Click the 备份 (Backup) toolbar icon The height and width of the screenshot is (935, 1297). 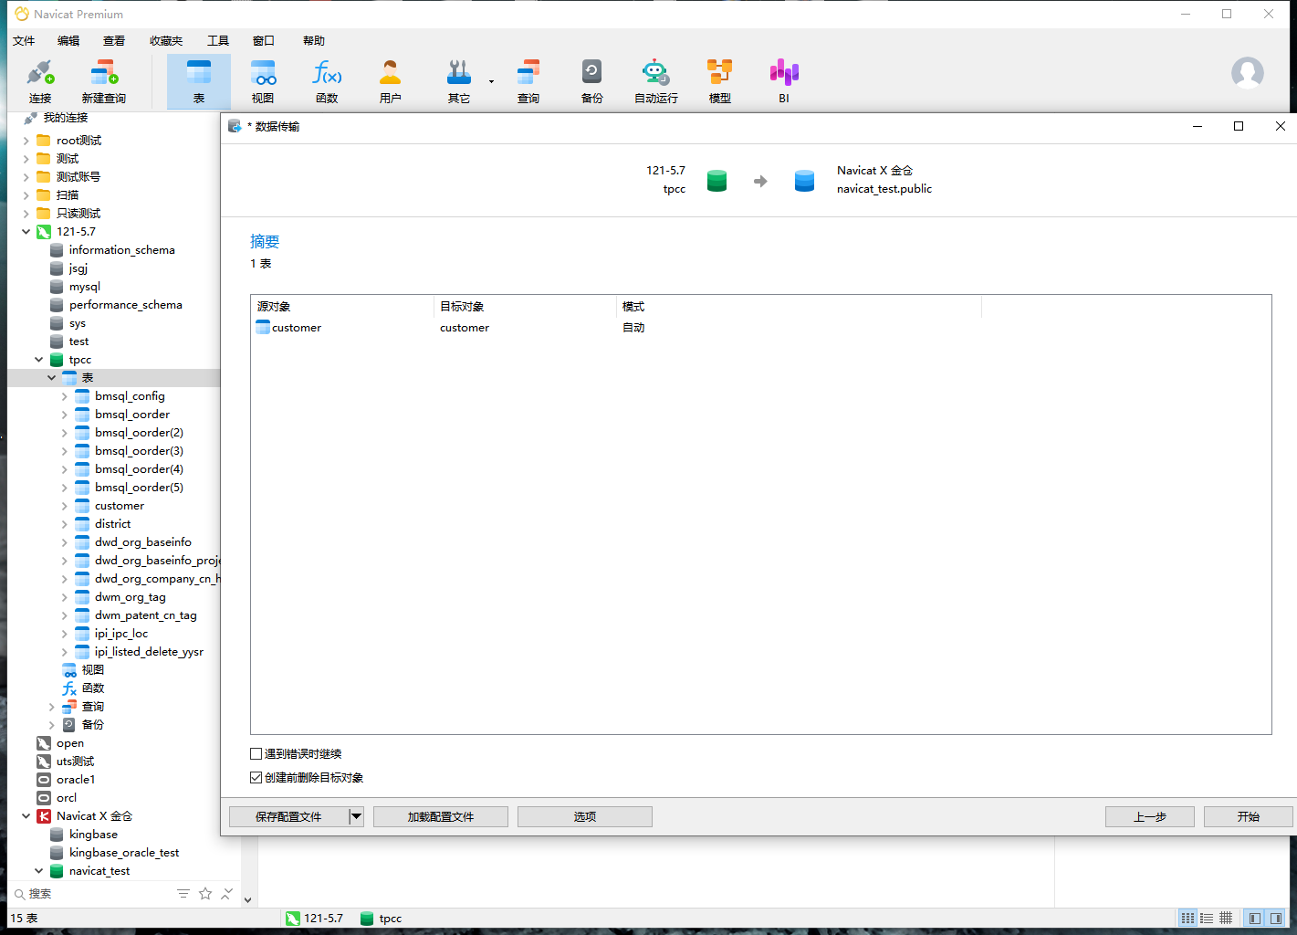[592, 81]
